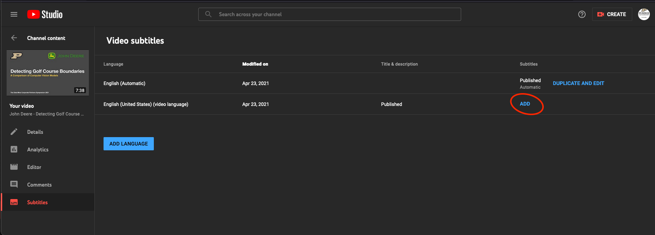Open the Subtitles sidebar tab

click(37, 202)
